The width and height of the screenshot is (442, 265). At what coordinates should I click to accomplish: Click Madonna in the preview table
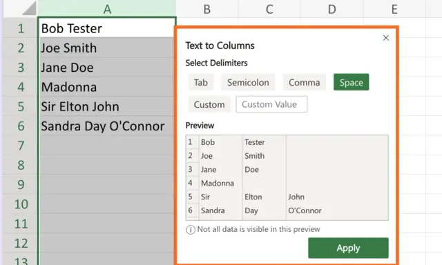tap(218, 184)
